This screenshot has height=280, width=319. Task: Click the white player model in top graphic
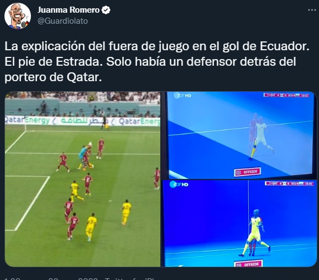[x=262, y=138]
